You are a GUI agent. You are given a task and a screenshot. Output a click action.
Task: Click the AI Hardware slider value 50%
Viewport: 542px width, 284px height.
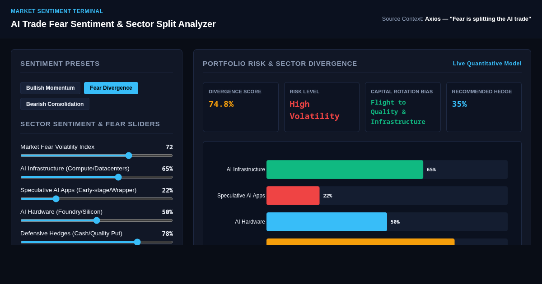[168, 212]
